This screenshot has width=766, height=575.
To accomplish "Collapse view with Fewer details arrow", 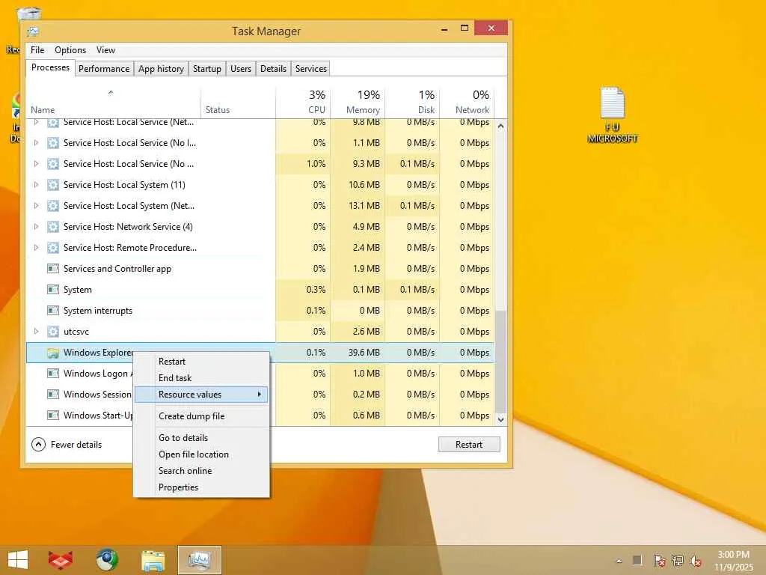I will coord(39,445).
